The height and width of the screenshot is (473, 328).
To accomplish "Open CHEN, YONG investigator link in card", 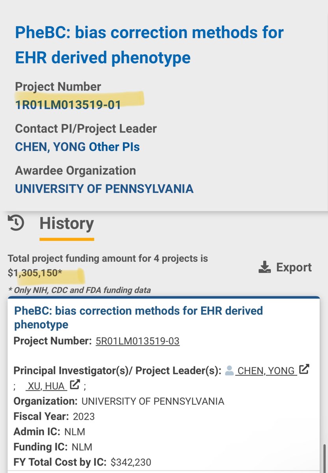I will [266, 371].
